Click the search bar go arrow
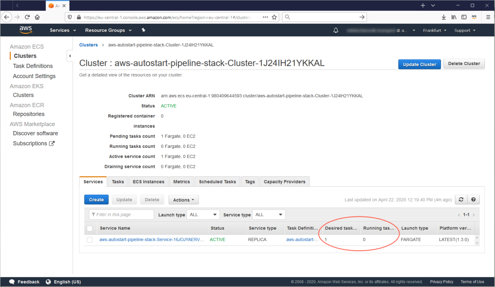The height and width of the screenshot is (287, 495). coord(362,17)
